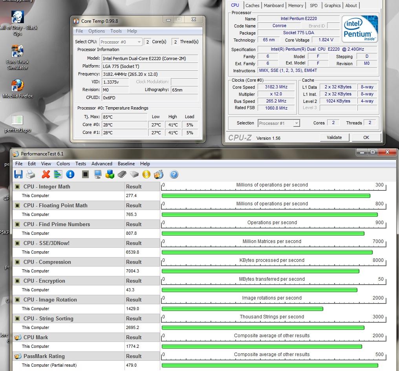Click the Core Temp title bar icon
This screenshot has width=399, height=371.
tap(76, 21)
